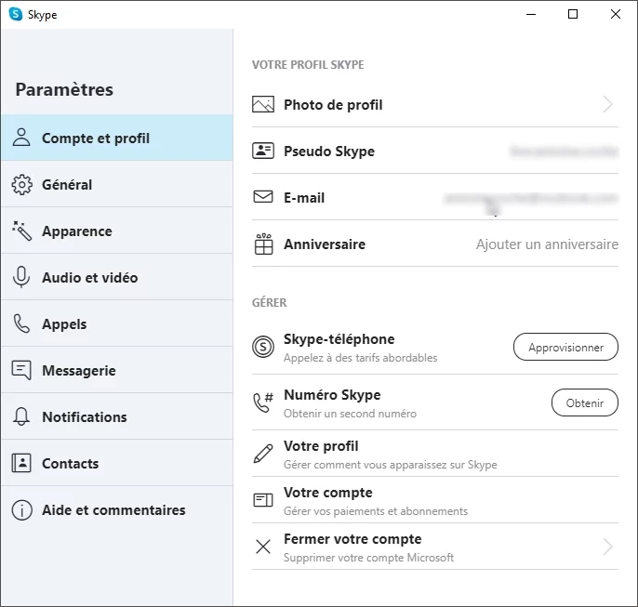Open Contacts settings

[x=117, y=463]
